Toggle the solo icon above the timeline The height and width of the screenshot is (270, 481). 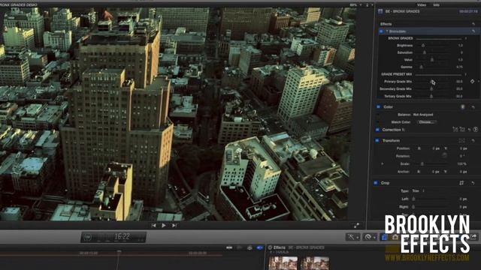coord(250,247)
